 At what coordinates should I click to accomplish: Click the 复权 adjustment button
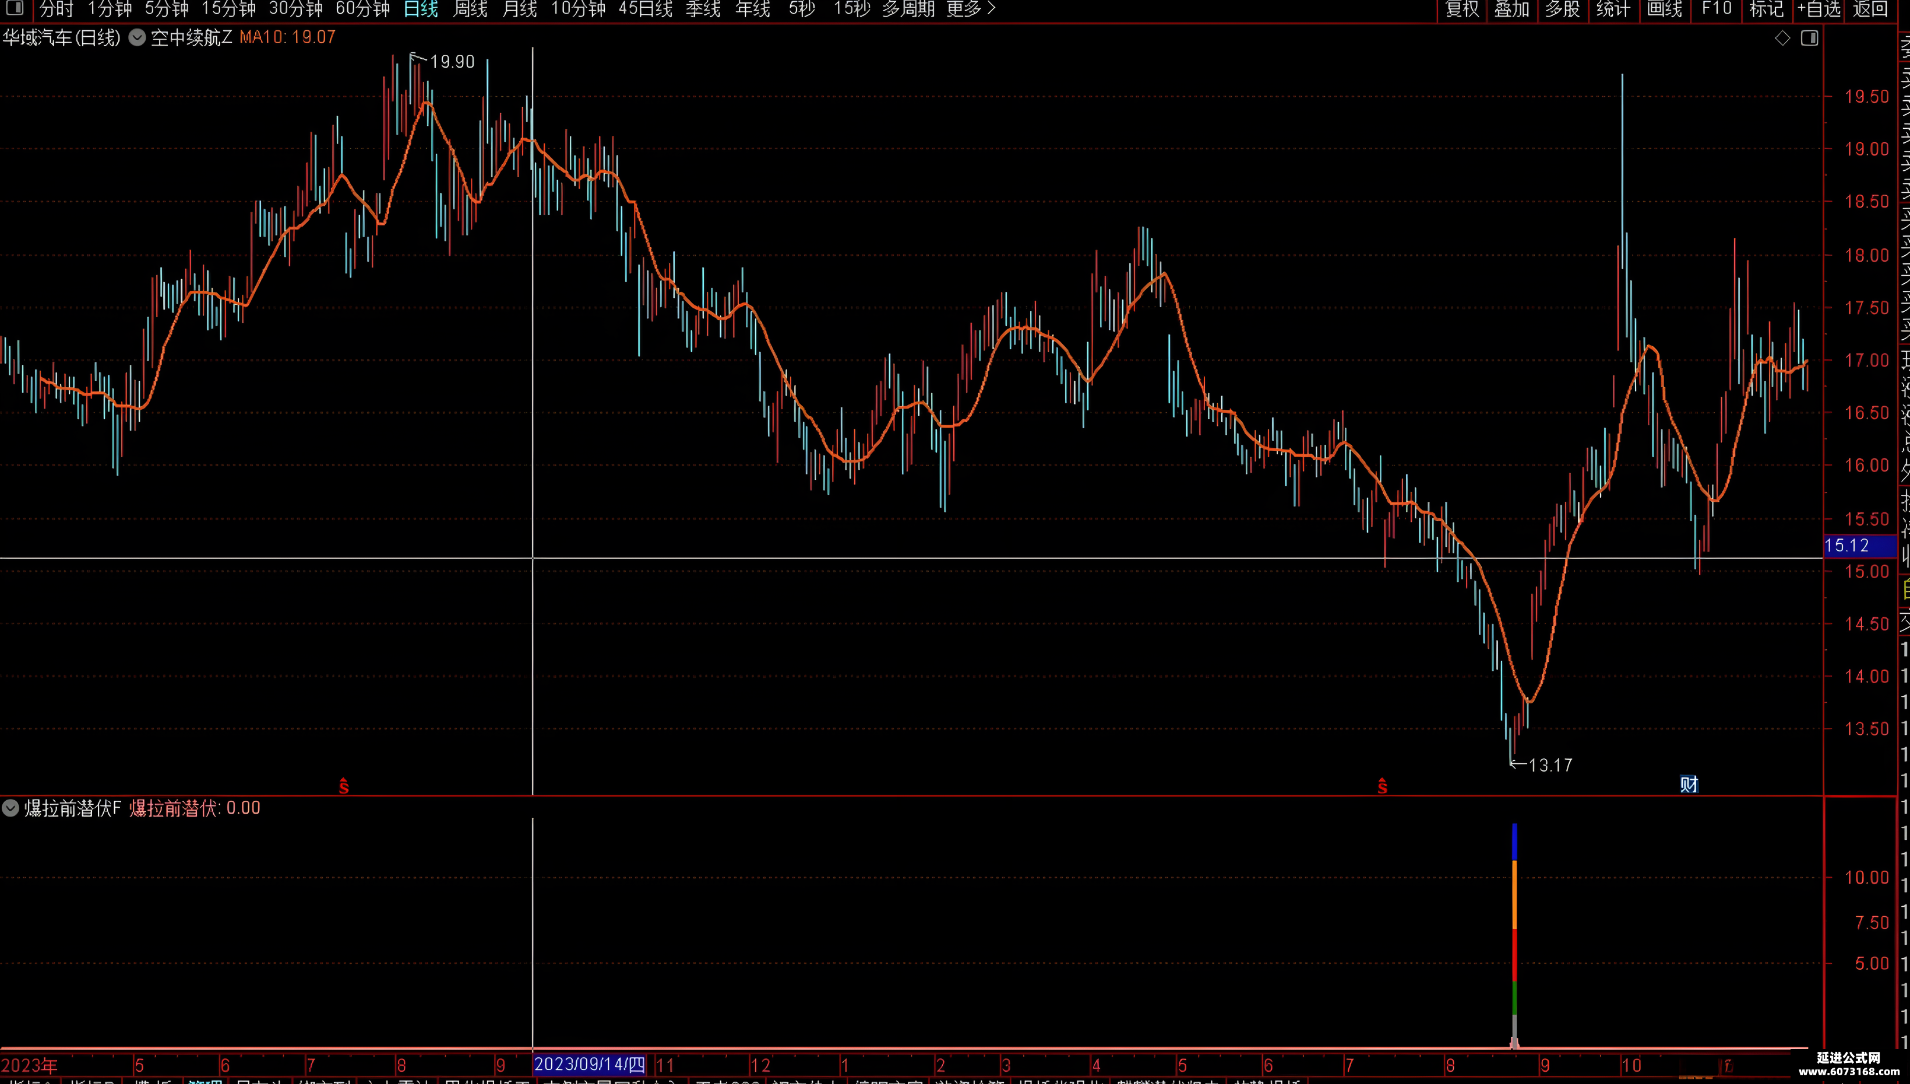(x=1462, y=9)
